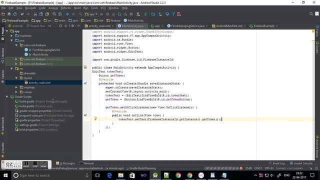The height and width of the screenshot is (180, 320).
Task: Click the Save All toolbar icon
Action: [x=9, y=14]
